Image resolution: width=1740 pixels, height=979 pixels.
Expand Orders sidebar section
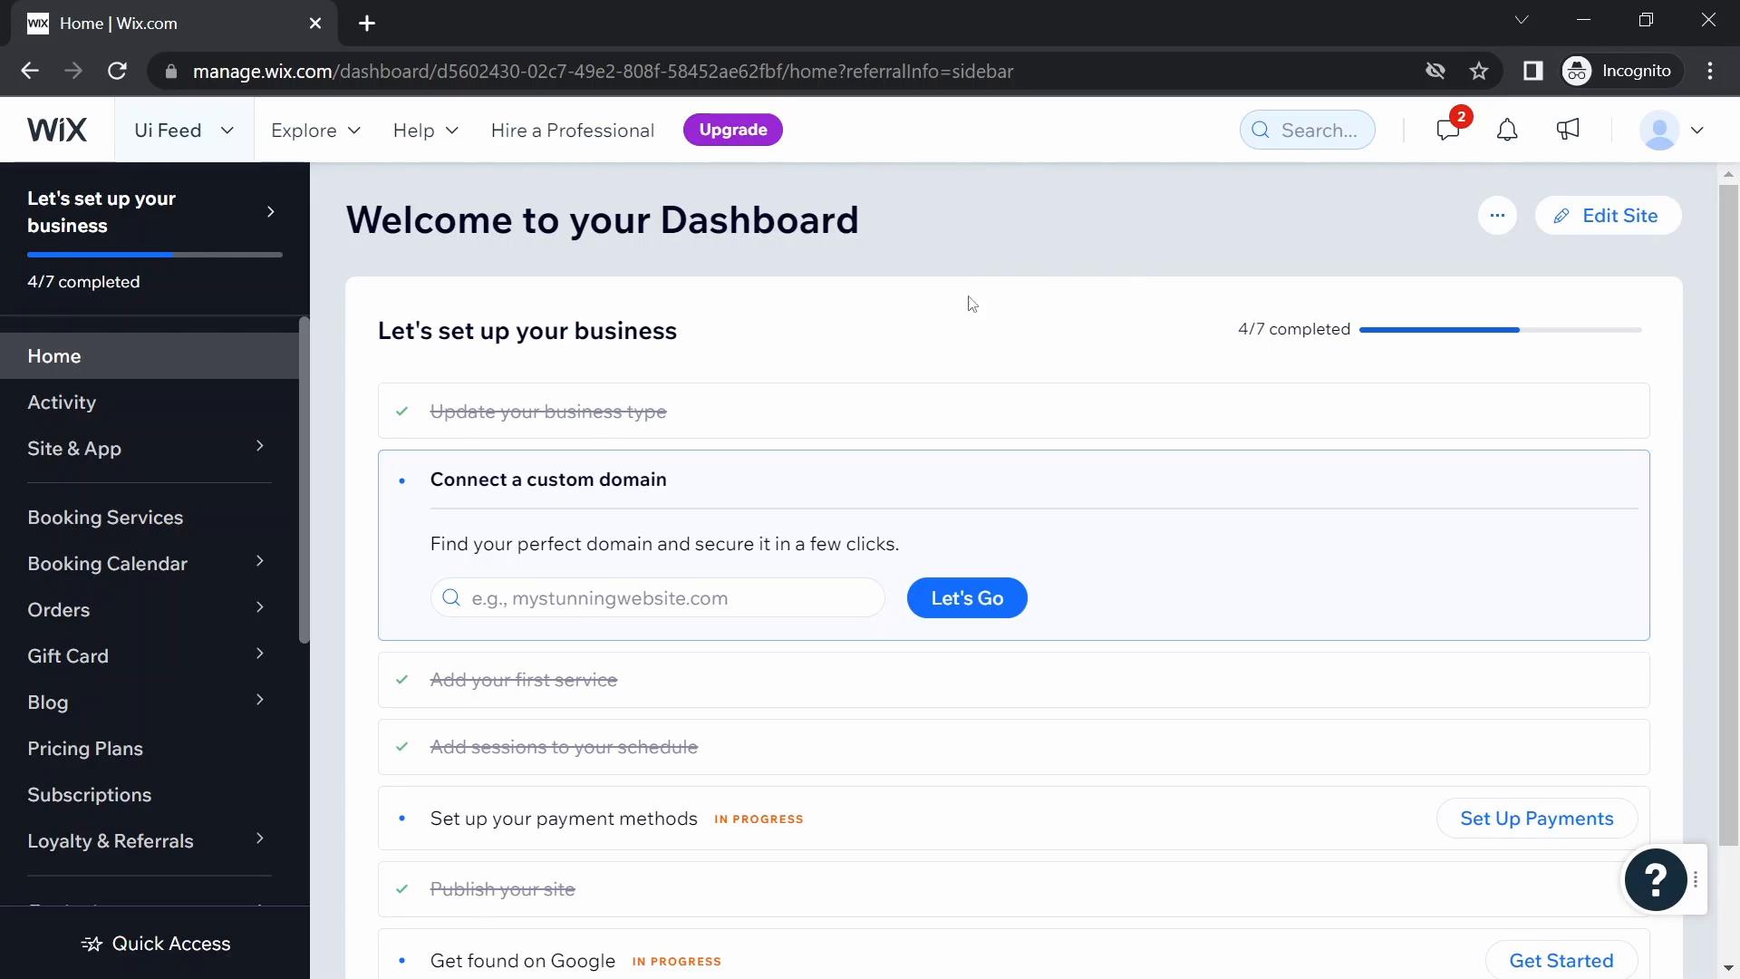260,607
